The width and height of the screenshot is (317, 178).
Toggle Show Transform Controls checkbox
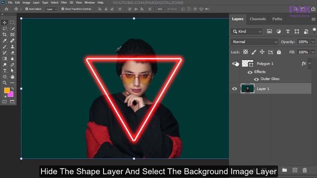63,9
